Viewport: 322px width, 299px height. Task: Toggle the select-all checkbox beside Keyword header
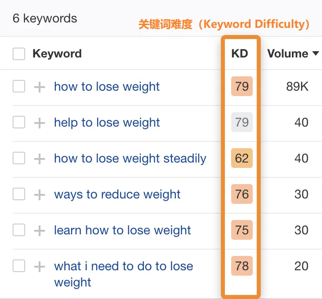[19, 54]
